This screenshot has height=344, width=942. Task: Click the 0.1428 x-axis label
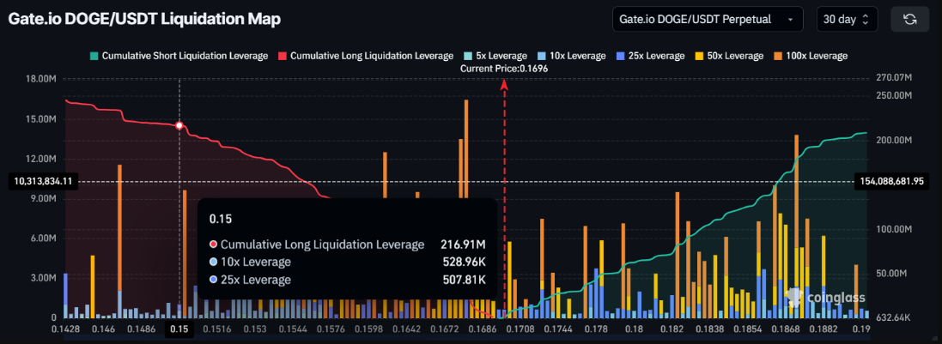(x=65, y=329)
